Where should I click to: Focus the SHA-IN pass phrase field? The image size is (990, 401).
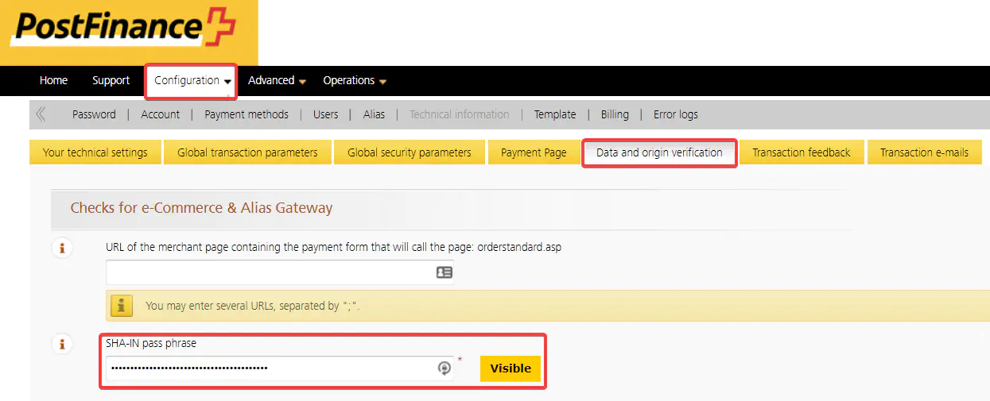point(270,368)
